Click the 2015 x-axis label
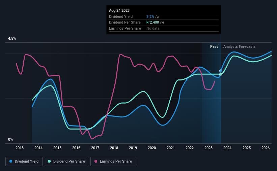 click(x=57, y=148)
